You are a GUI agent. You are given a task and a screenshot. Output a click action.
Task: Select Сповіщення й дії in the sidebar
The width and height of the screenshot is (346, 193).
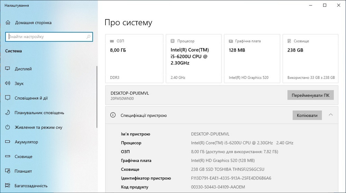31,98
